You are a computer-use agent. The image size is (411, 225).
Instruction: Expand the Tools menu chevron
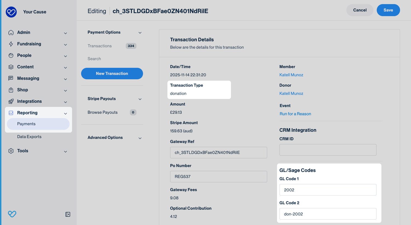[65, 151]
